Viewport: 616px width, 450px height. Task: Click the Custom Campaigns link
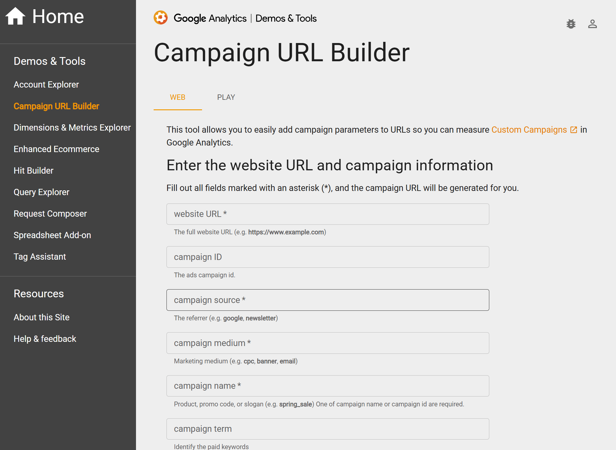529,130
